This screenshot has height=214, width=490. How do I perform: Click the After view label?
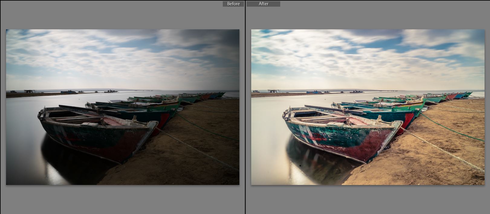[263, 4]
